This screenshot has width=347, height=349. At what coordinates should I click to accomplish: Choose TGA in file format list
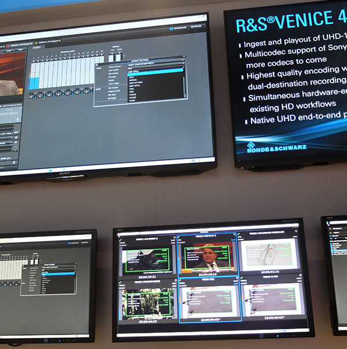[131, 89]
